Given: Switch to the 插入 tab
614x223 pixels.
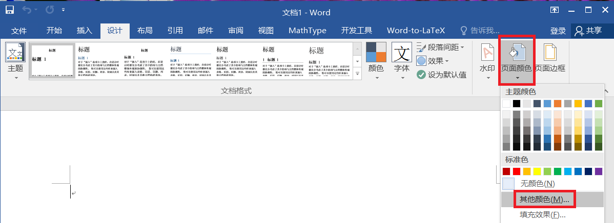Looking at the screenshot, I should [84, 31].
